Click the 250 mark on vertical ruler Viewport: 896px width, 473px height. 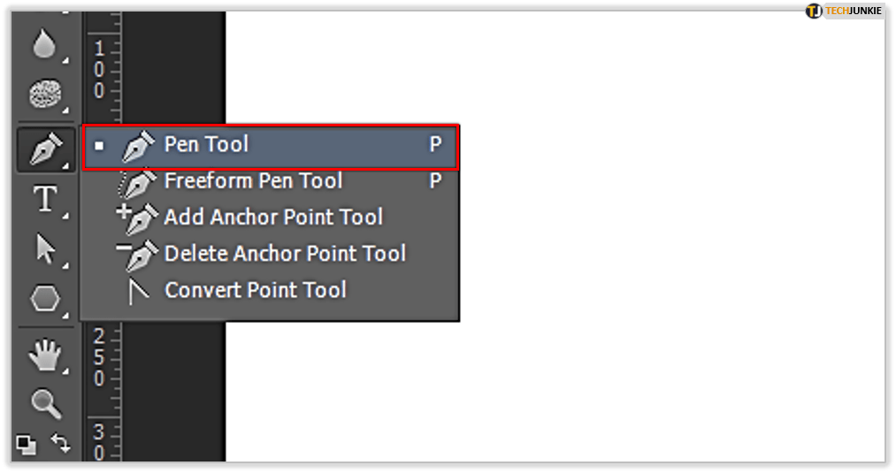pos(99,357)
